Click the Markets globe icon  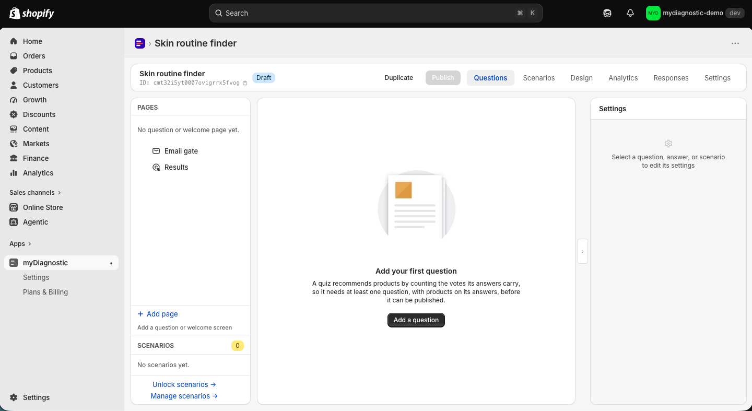(x=14, y=144)
